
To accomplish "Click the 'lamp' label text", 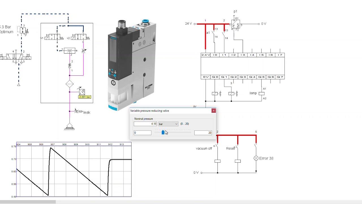I will pyautogui.click(x=253, y=93).
